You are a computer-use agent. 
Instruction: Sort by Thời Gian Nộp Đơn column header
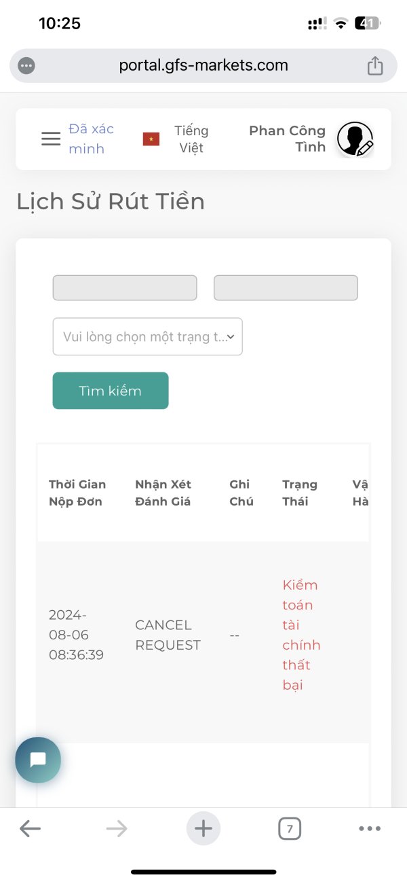tap(77, 493)
